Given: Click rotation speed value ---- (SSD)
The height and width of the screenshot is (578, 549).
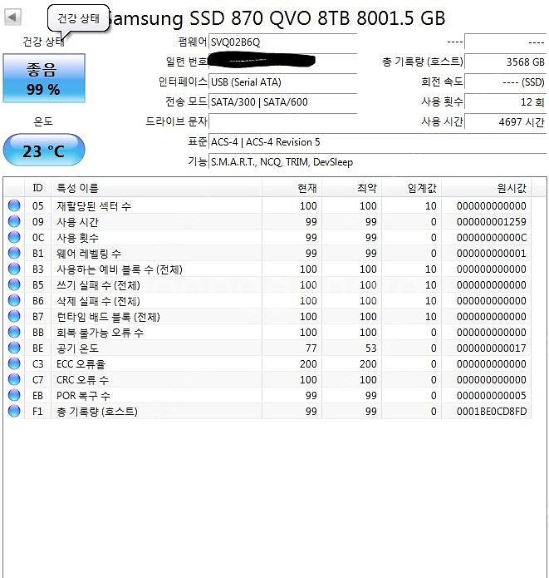Looking at the screenshot, I should click(x=506, y=82).
